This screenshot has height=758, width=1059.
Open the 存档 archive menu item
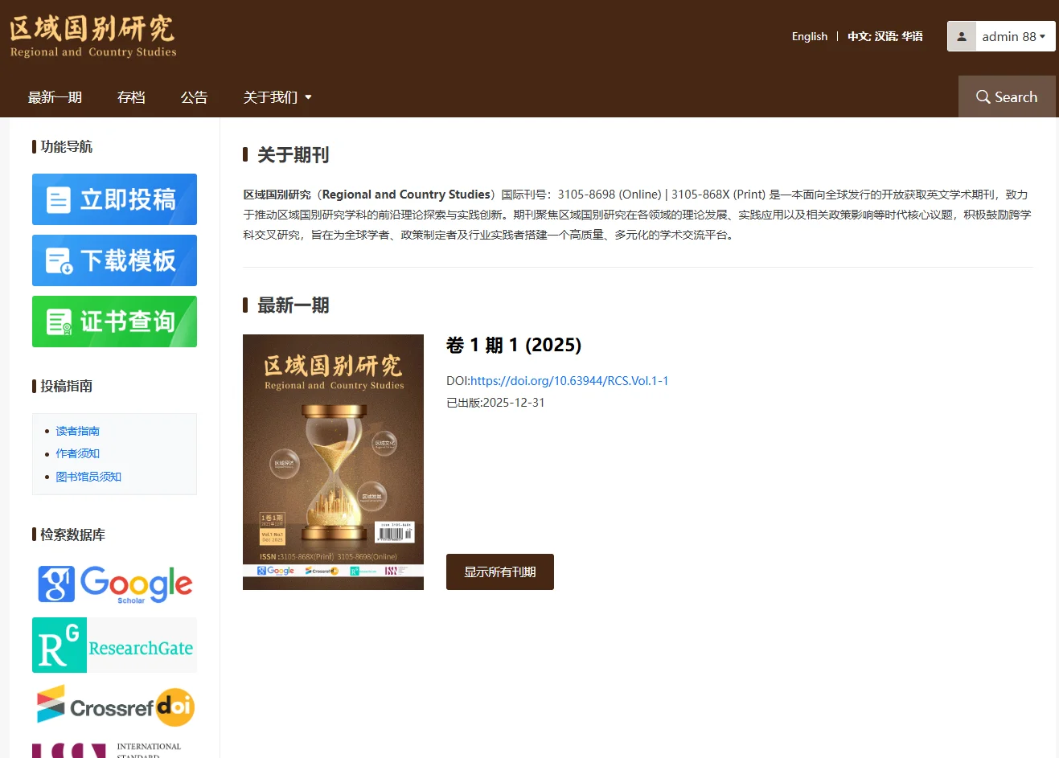pyautogui.click(x=131, y=97)
